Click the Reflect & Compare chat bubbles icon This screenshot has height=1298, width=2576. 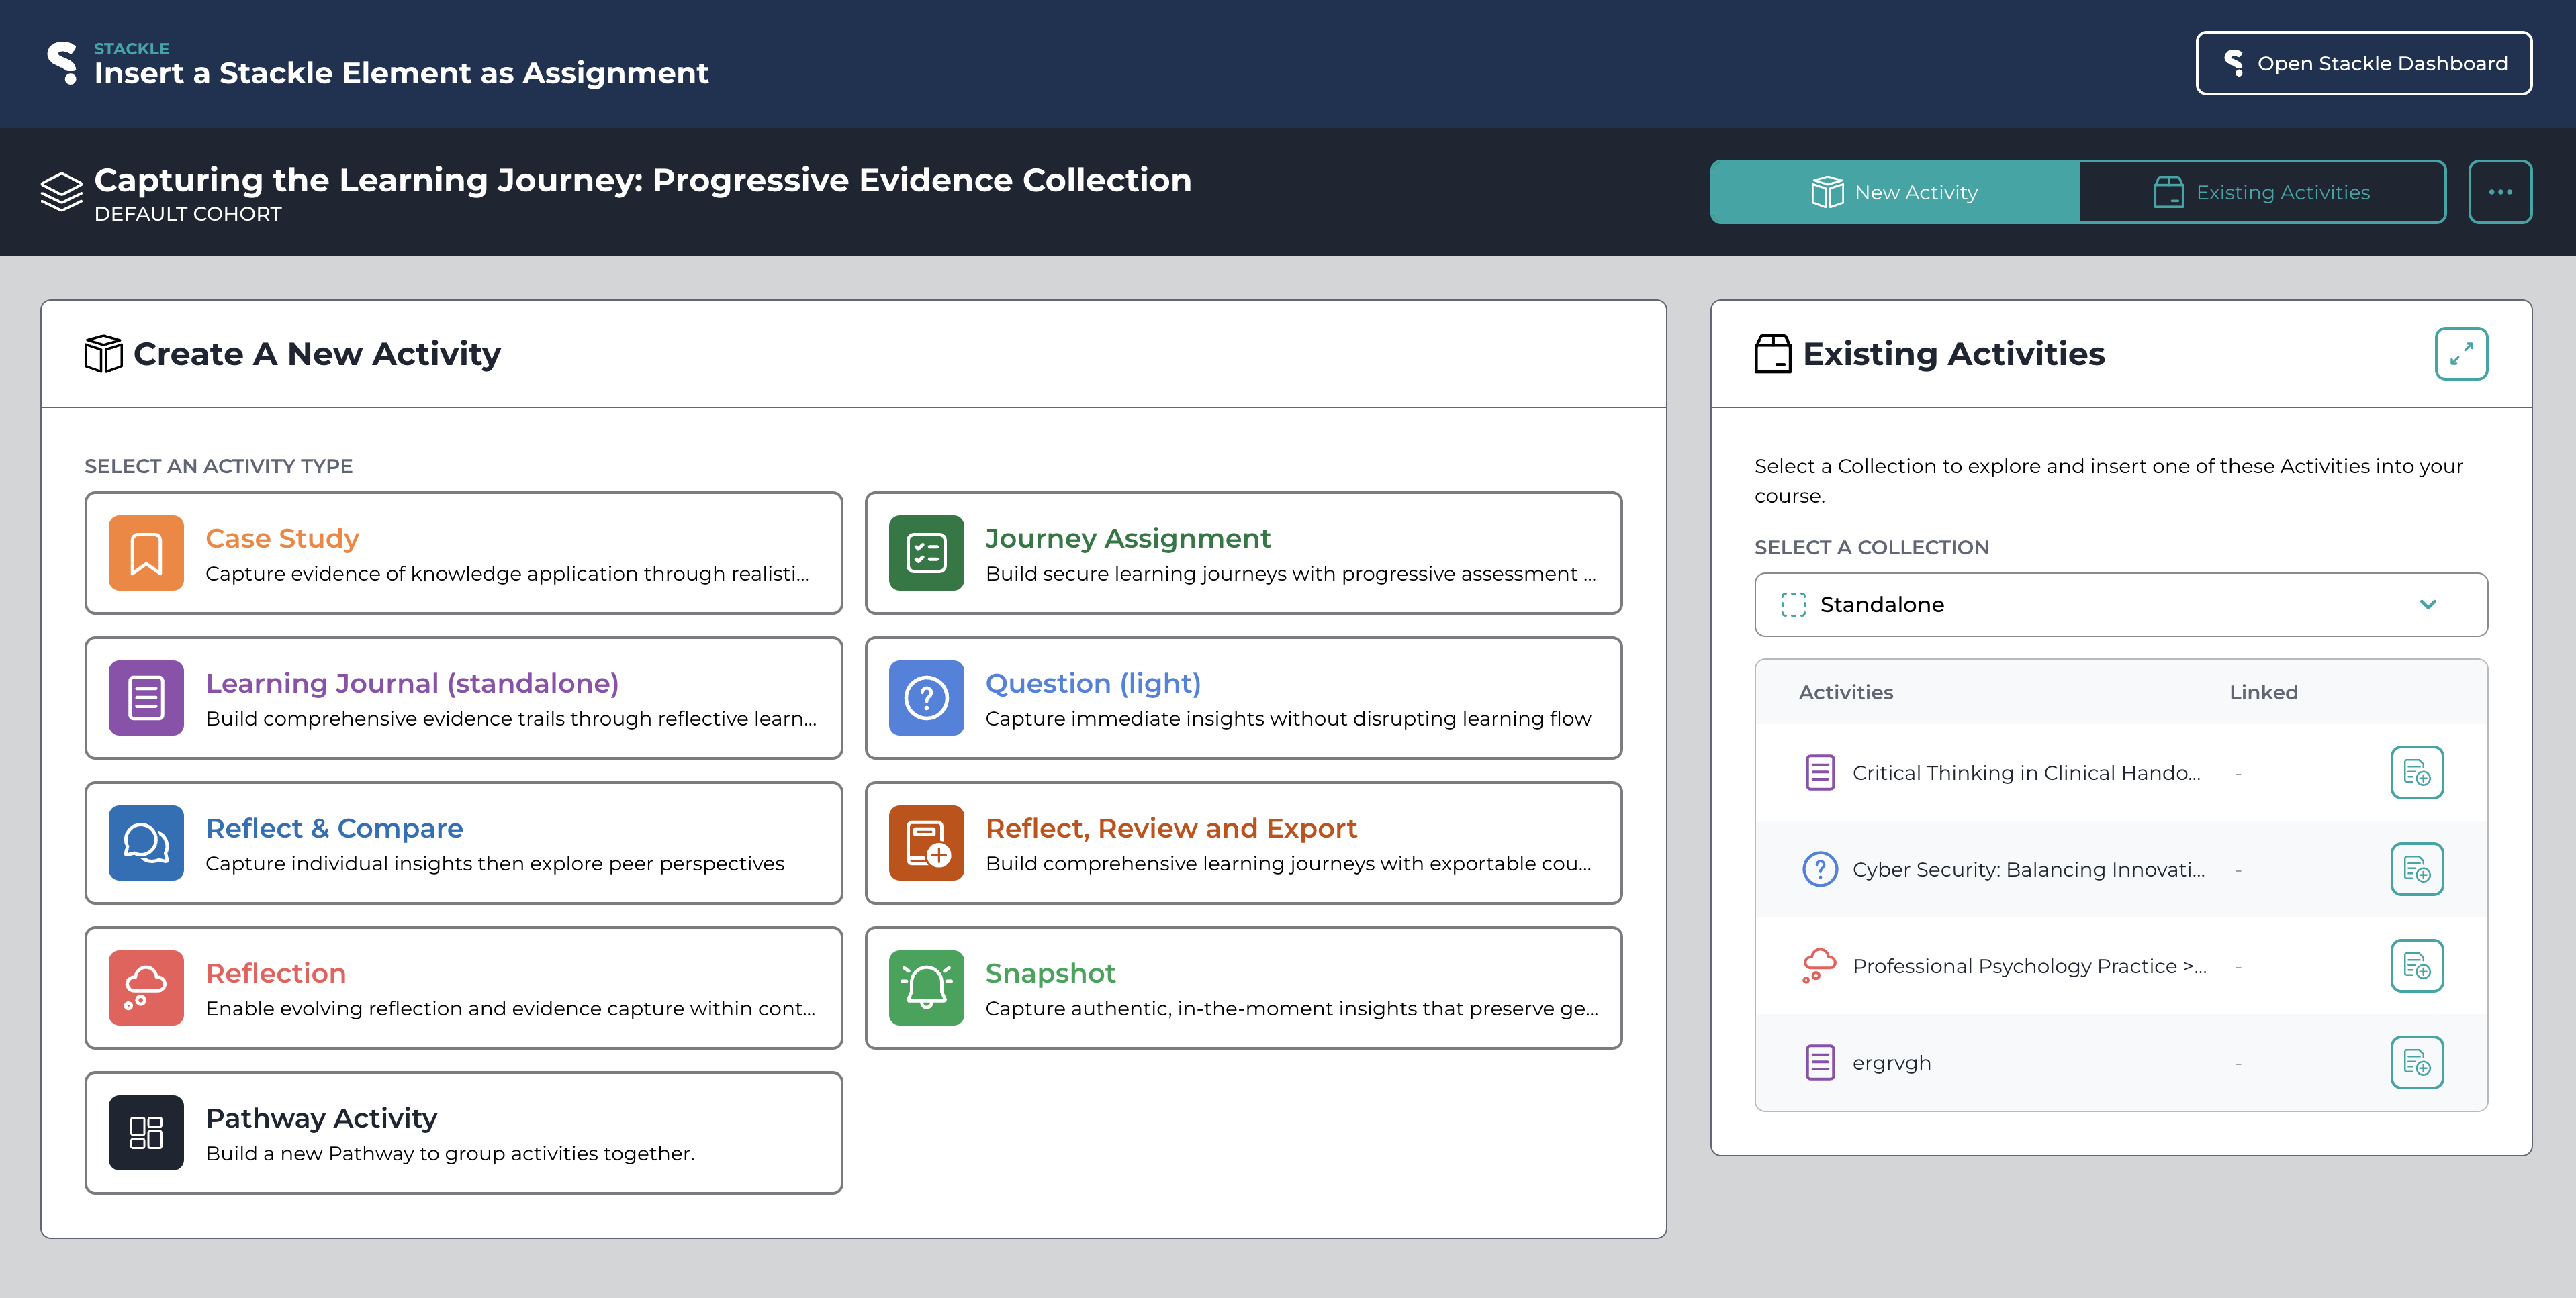pyautogui.click(x=146, y=842)
